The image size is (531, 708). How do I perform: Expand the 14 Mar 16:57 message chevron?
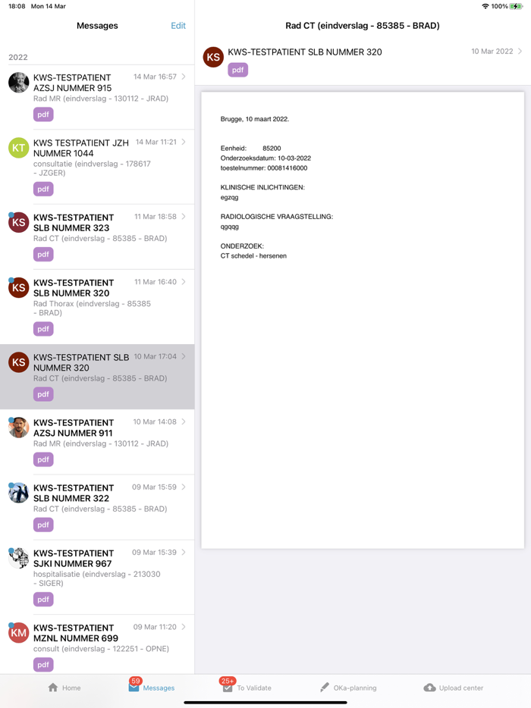pos(184,77)
